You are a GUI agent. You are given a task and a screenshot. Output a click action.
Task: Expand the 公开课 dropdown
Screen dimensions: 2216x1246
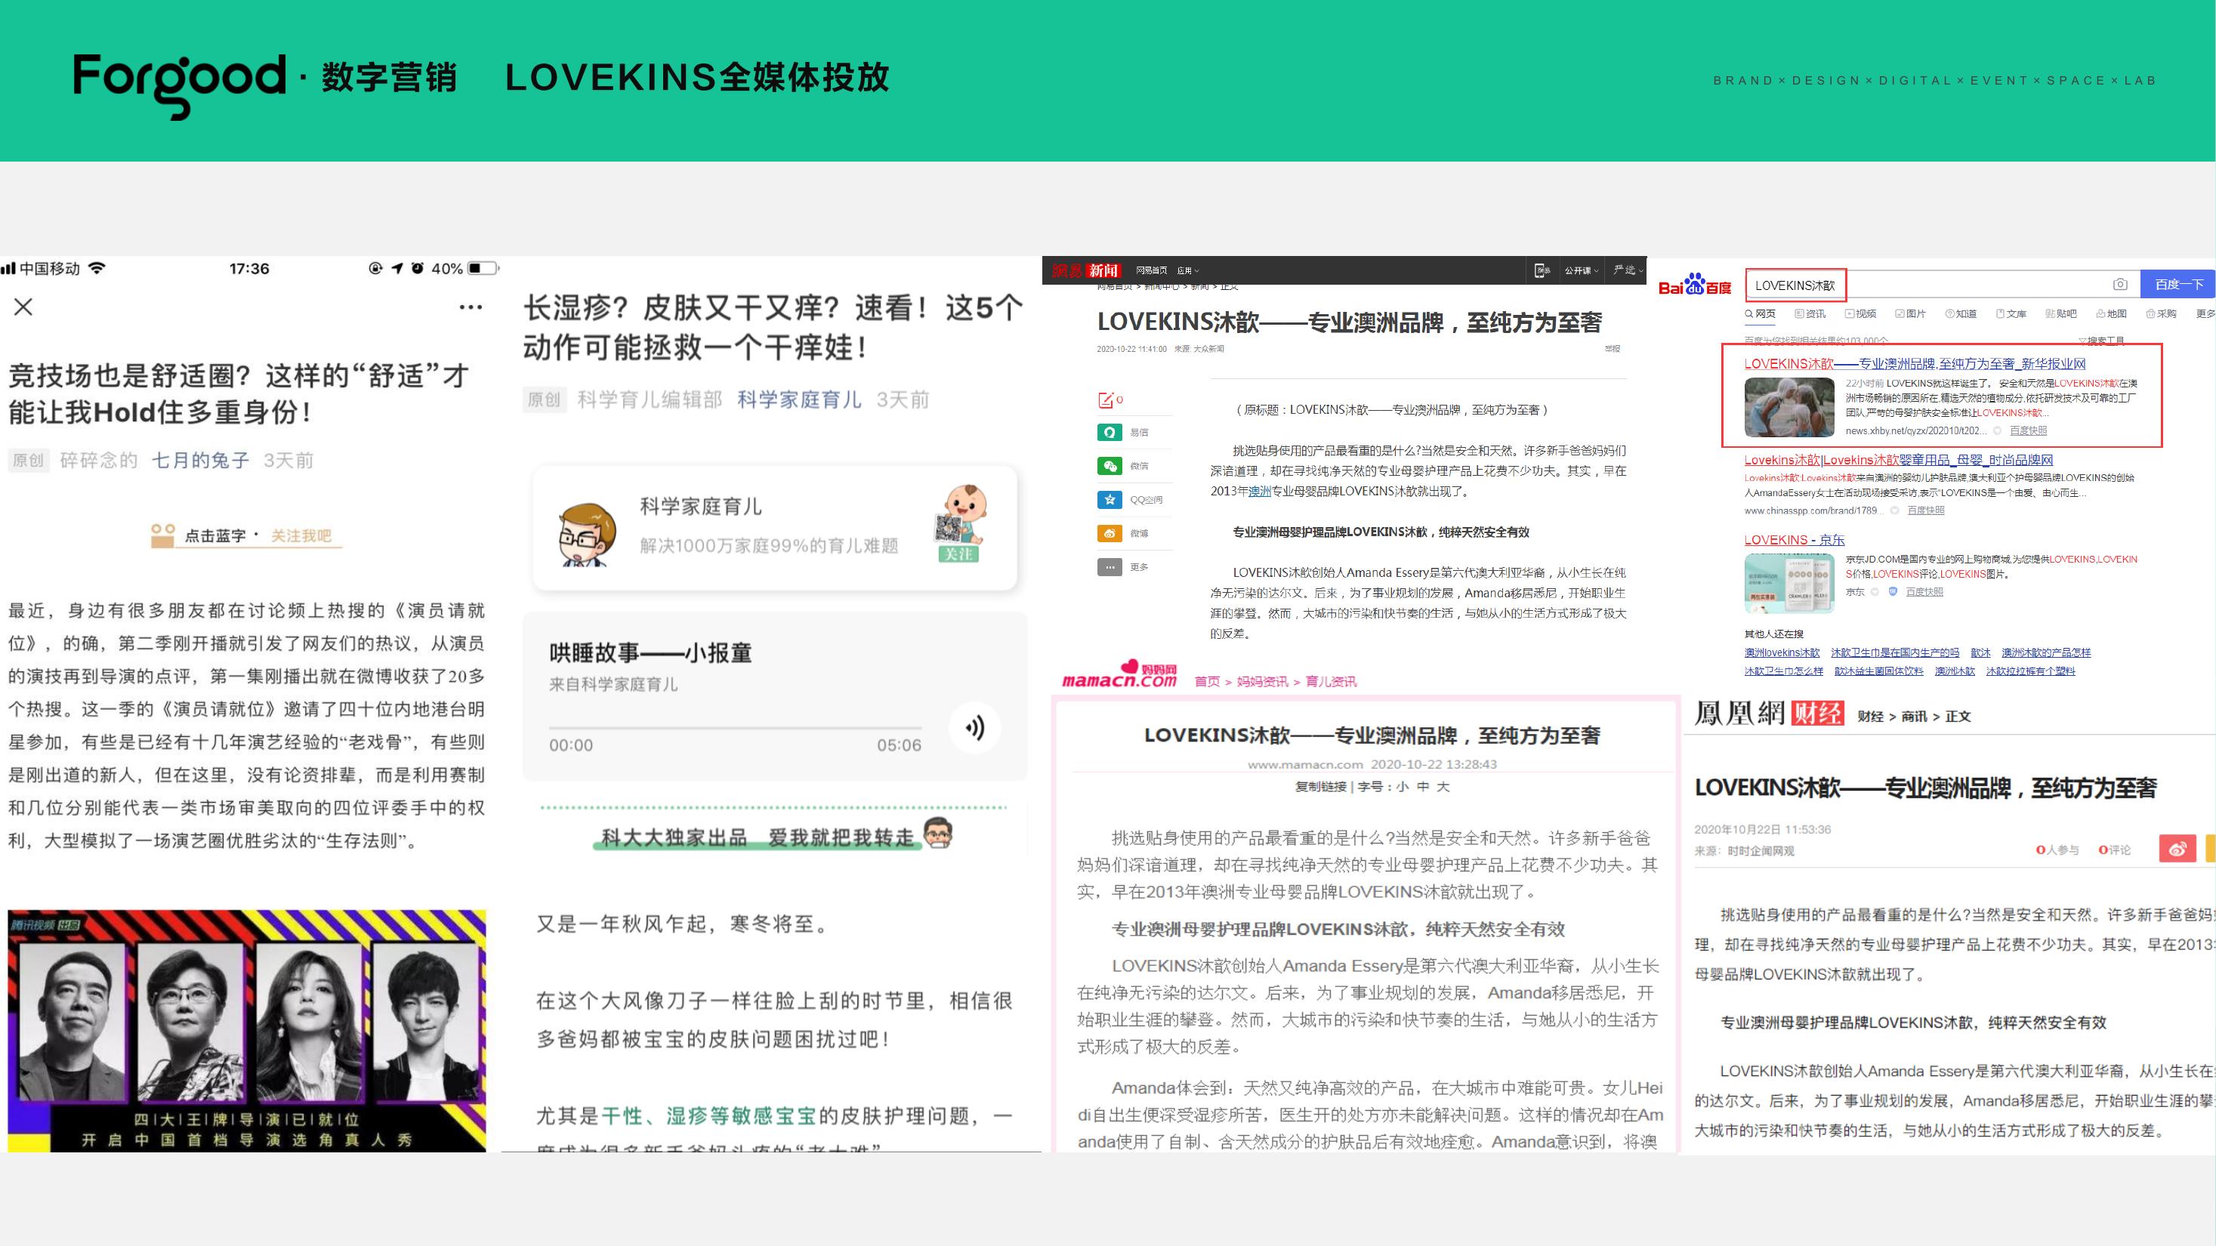(x=1581, y=271)
